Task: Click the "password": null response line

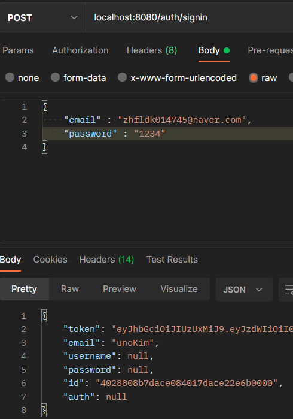Action: coord(108,370)
